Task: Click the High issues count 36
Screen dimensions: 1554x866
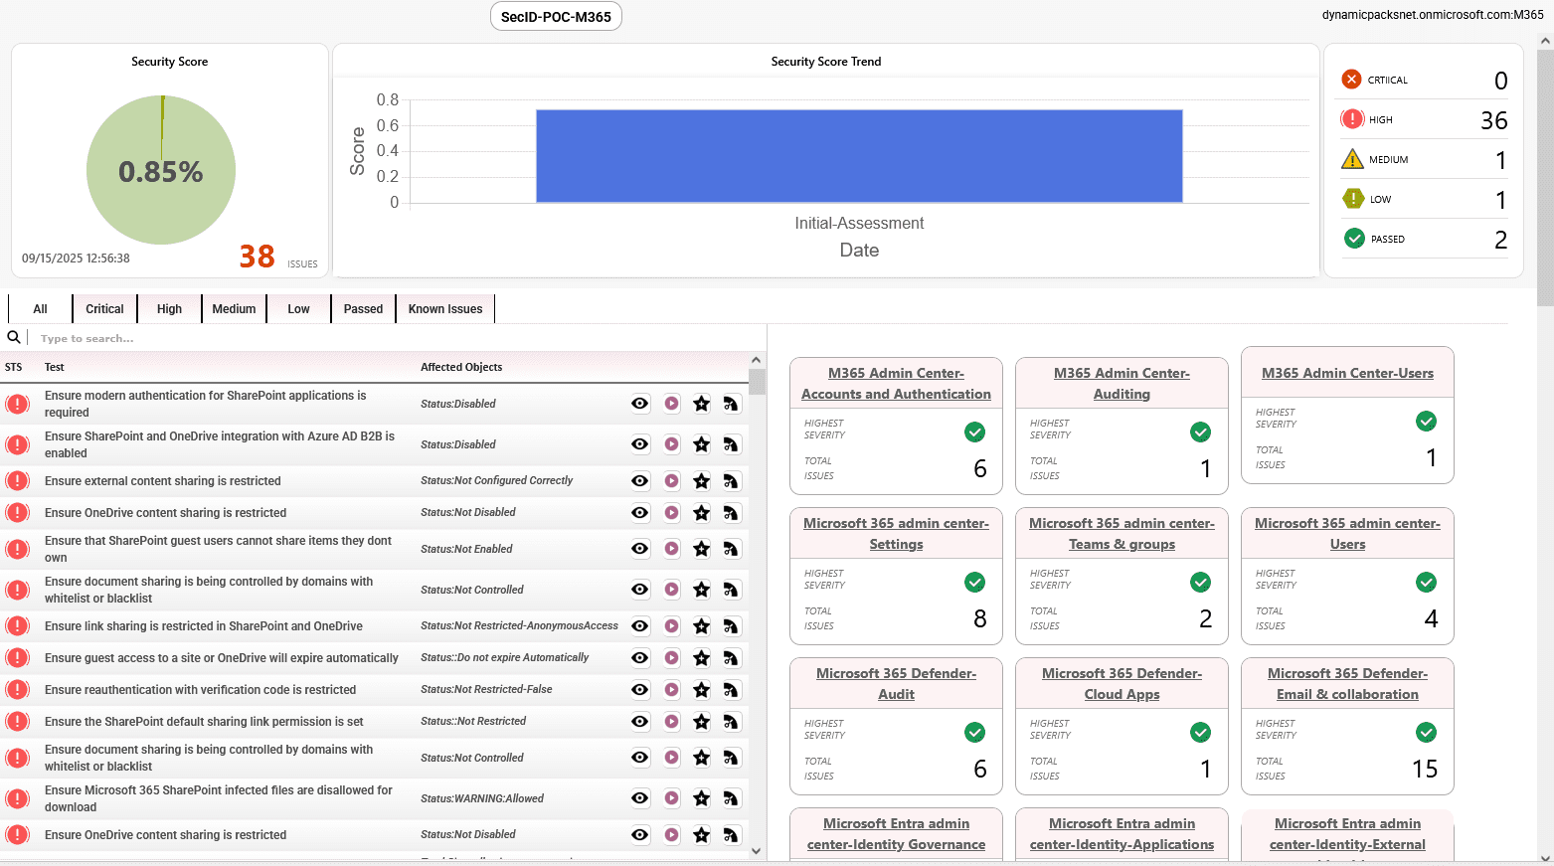Action: point(1494,120)
